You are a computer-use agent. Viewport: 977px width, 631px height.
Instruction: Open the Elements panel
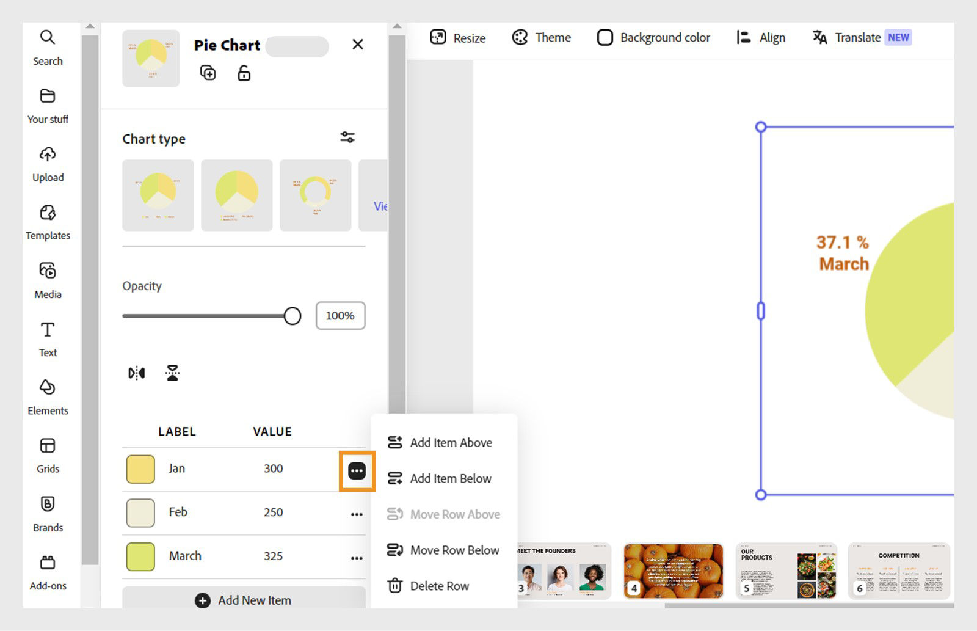point(48,397)
